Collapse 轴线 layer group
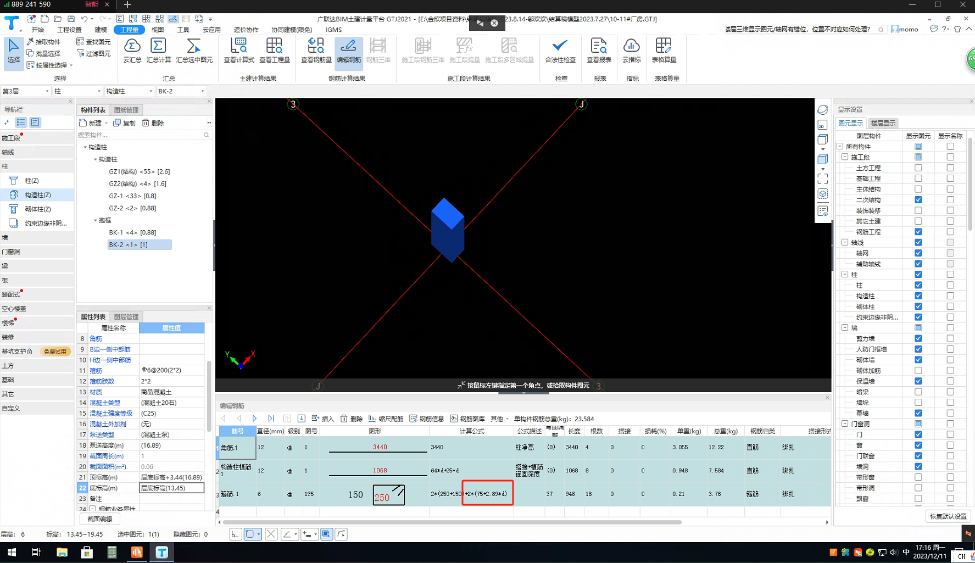The width and height of the screenshot is (975, 563). click(845, 242)
